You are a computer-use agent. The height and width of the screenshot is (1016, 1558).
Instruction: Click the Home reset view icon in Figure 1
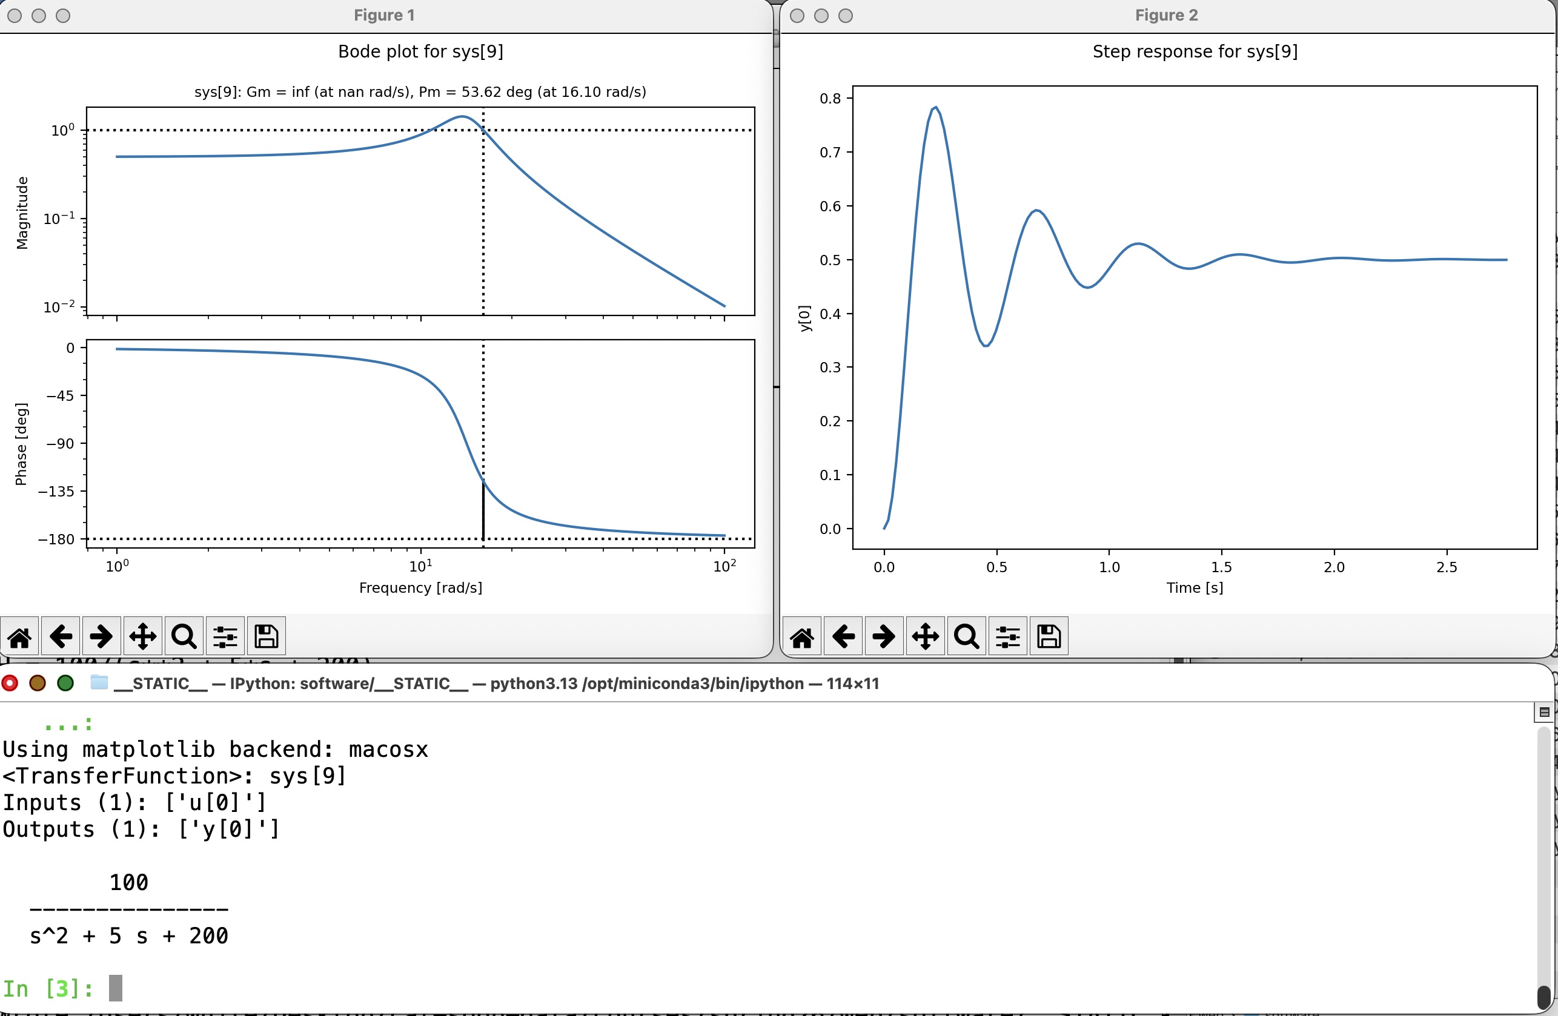point(19,636)
